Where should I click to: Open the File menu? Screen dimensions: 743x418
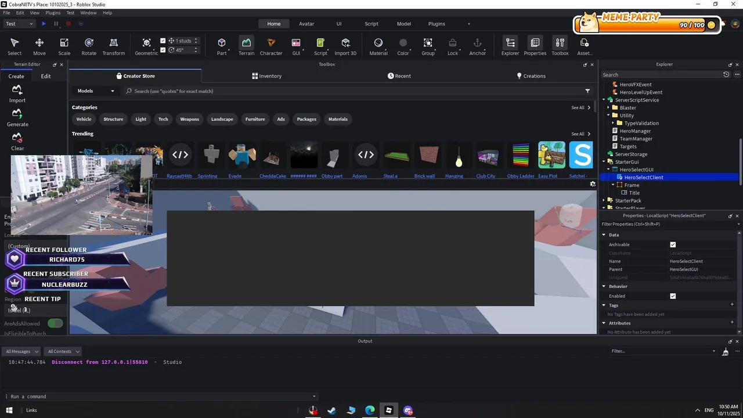click(x=6, y=13)
